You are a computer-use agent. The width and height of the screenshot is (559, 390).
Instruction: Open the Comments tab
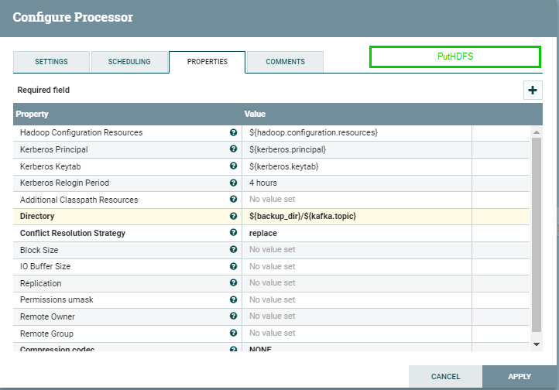click(x=285, y=62)
